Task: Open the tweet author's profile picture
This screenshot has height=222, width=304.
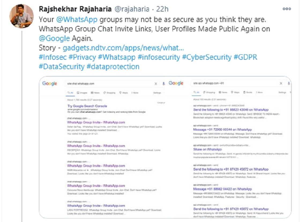Action: point(21,16)
